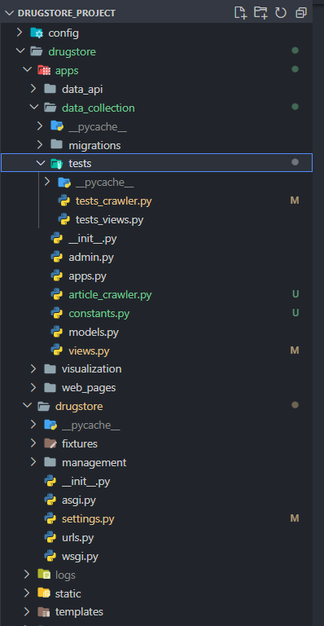The image size is (324, 626).
Task: Click the M status badge on tests_crawler.py
Action: click(295, 201)
